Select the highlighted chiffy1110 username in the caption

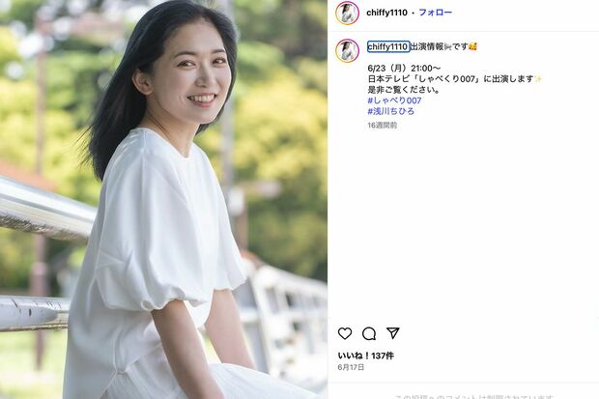pos(387,46)
